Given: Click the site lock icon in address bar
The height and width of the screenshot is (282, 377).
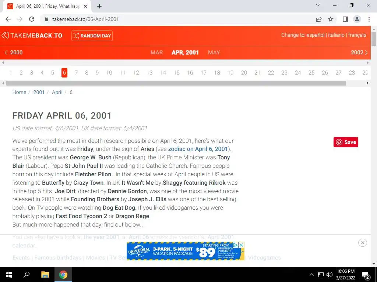Looking at the screenshot, I should click(46, 19).
